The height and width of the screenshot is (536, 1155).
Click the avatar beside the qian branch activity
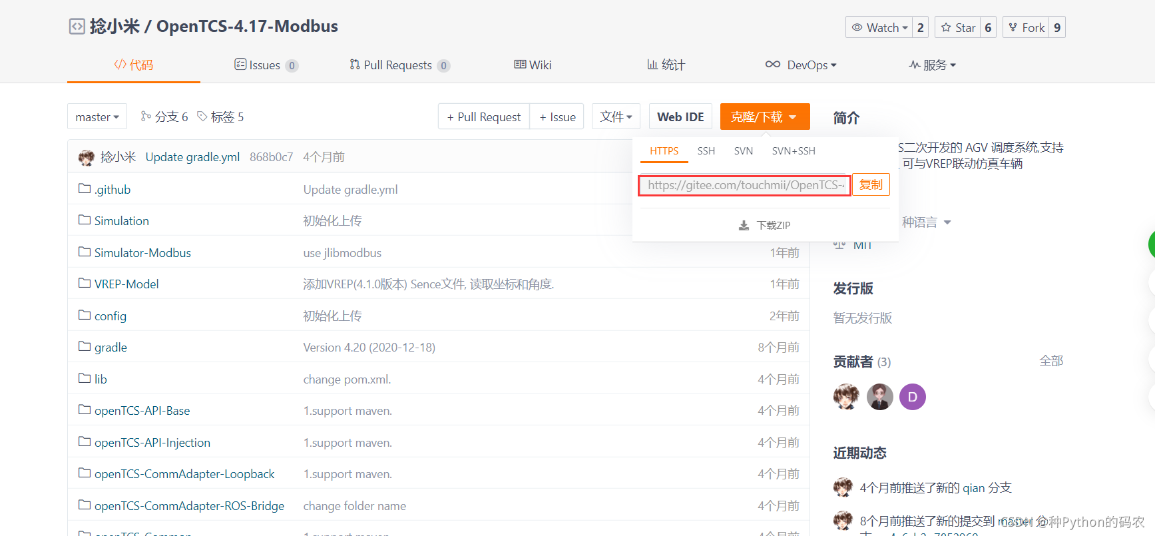[843, 487]
